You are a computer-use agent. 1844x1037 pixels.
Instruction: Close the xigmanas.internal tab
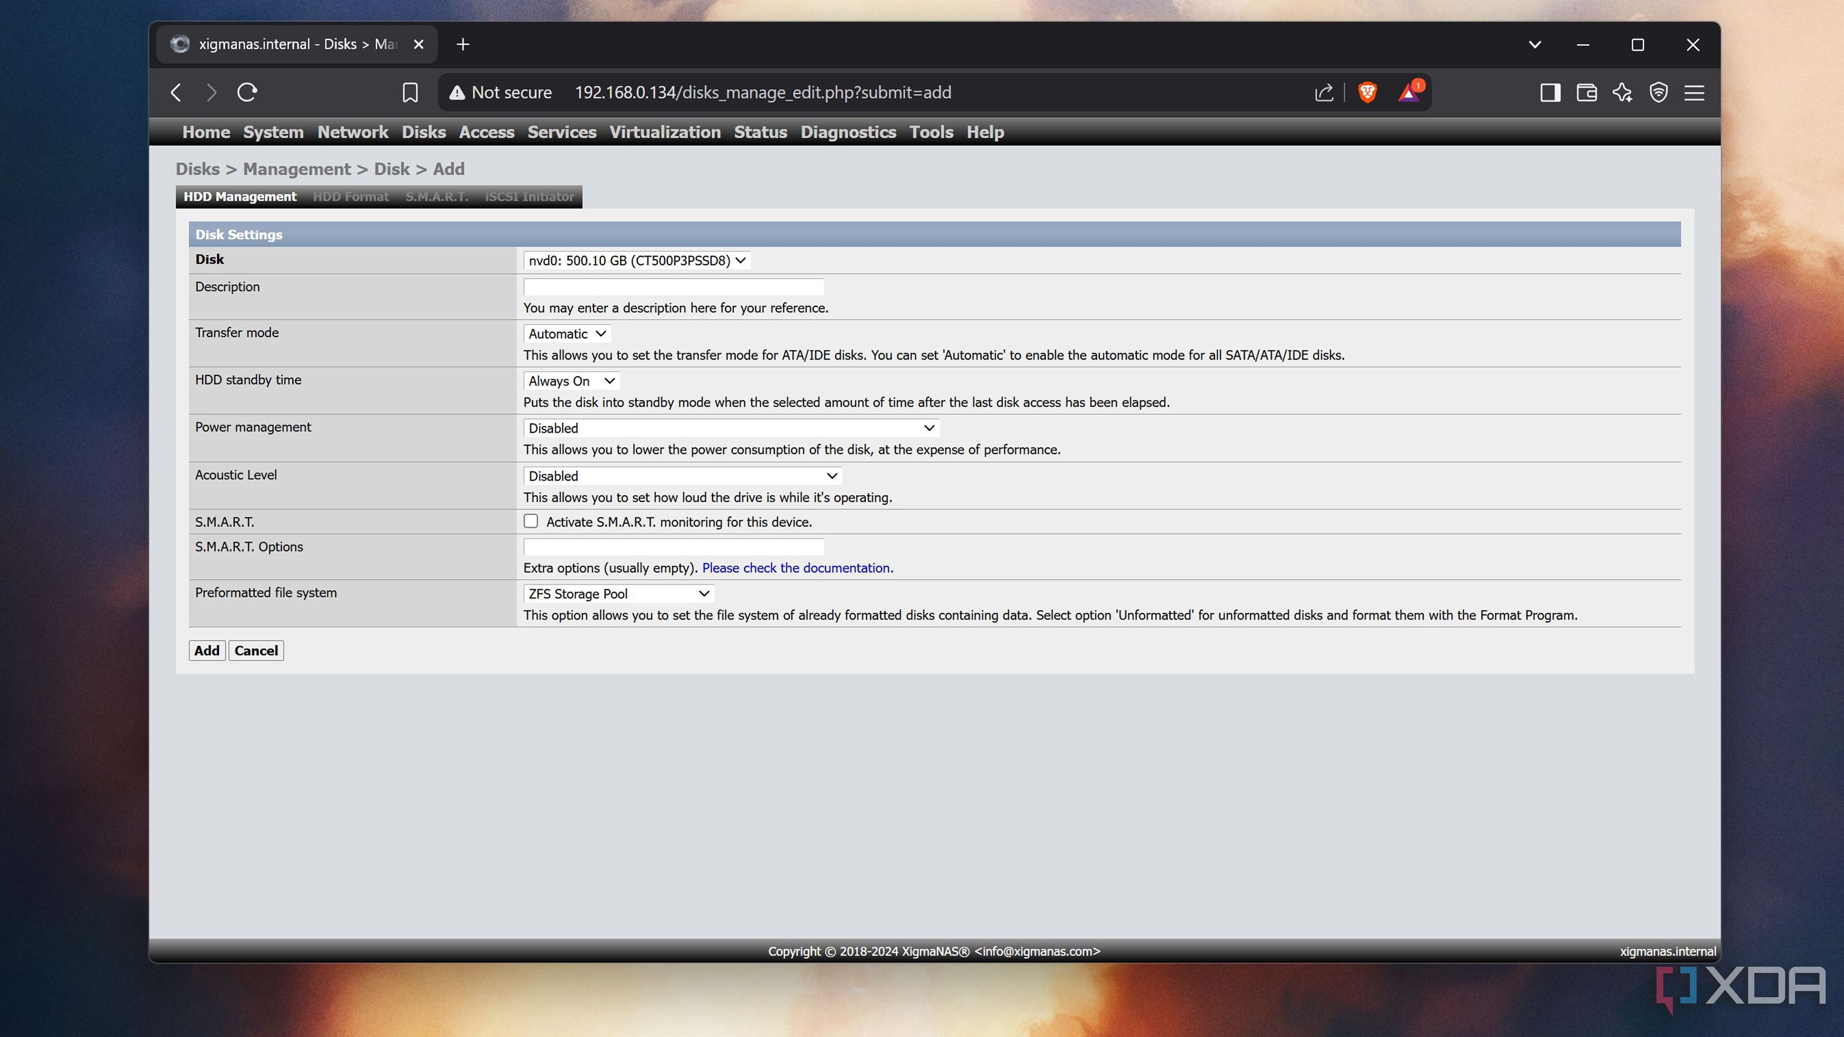point(419,44)
